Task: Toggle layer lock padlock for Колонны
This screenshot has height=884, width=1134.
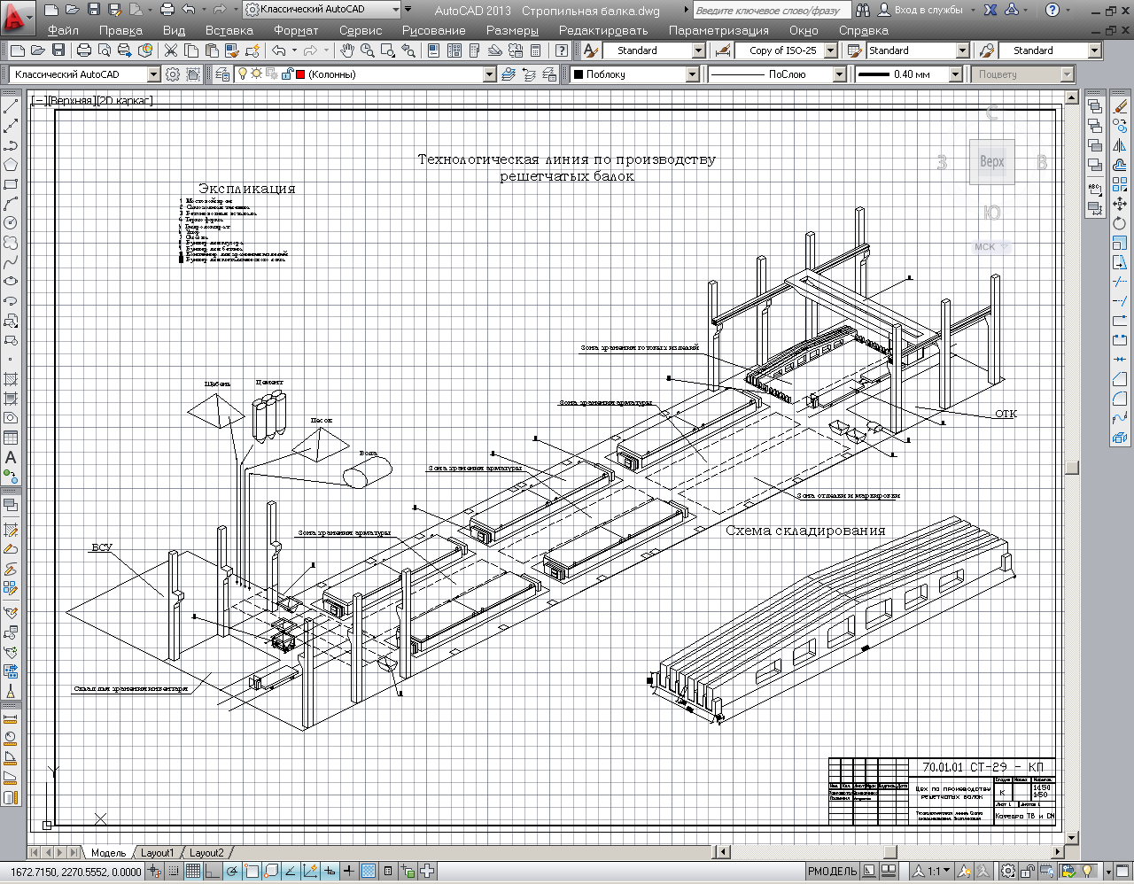Action: (x=287, y=74)
